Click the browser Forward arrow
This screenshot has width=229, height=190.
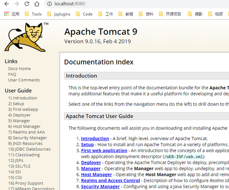click(17, 4)
